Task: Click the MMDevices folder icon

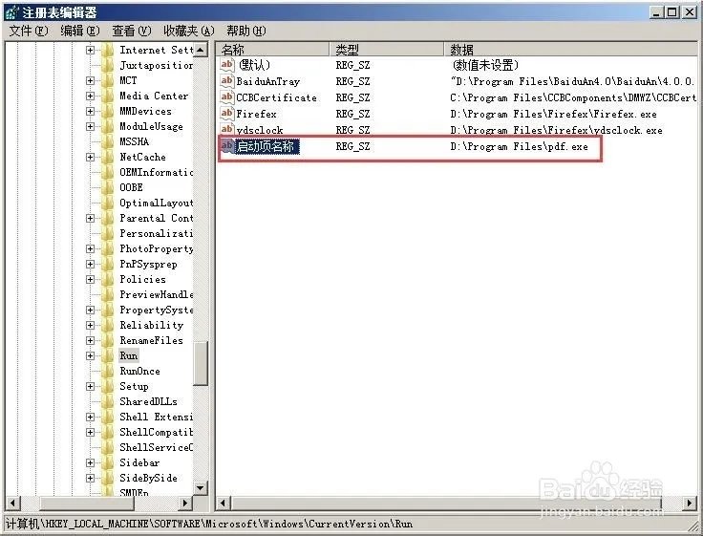Action: coord(108,111)
